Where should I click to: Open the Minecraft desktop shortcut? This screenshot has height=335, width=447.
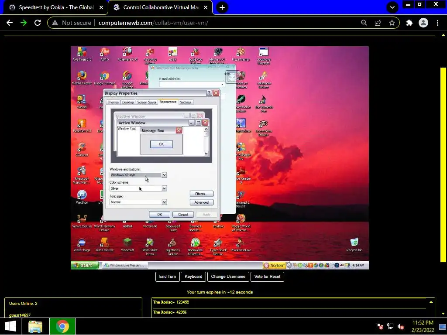tap(127, 245)
